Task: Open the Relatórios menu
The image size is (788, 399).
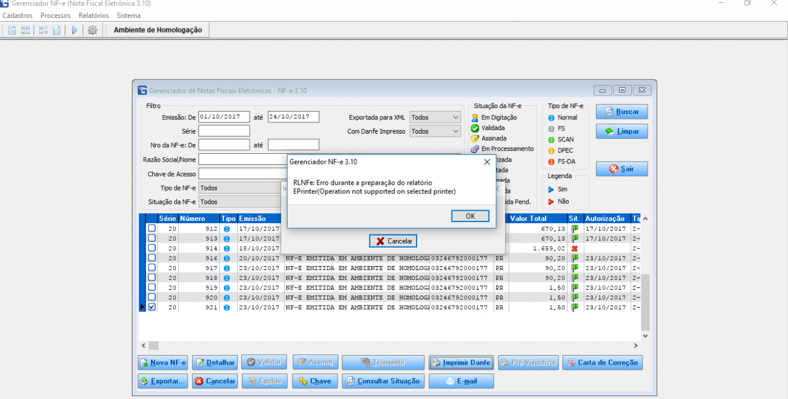Action: 94,15
